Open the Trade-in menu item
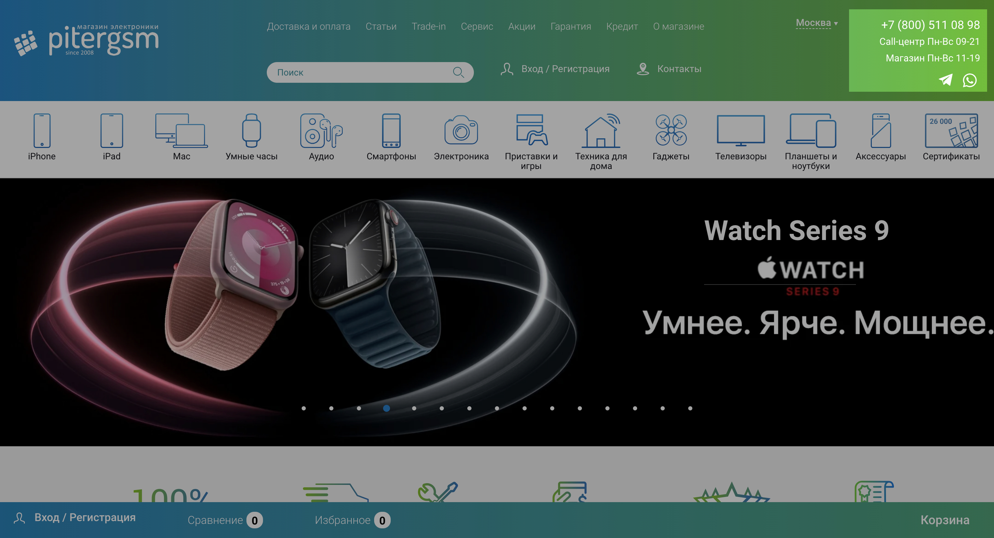The height and width of the screenshot is (538, 994). pos(428,26)
